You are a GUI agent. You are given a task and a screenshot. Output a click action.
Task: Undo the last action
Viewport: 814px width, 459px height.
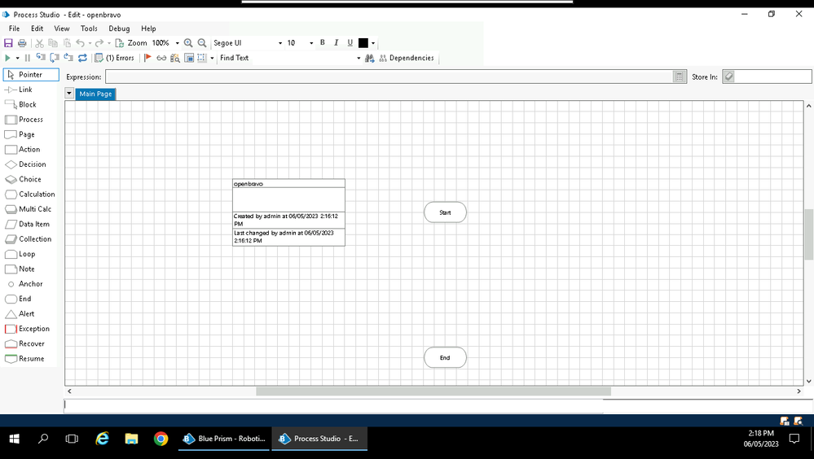click(80, 43)
